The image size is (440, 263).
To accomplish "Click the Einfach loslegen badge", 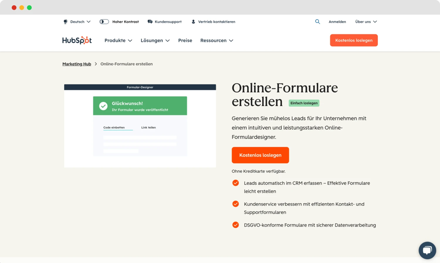I will tap(304, 102).
